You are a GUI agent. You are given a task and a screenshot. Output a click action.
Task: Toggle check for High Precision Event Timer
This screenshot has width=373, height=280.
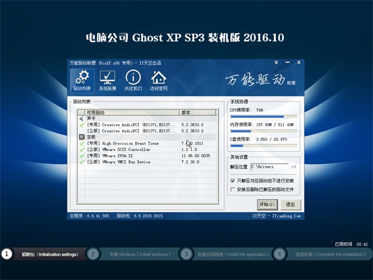coord(82,143)
